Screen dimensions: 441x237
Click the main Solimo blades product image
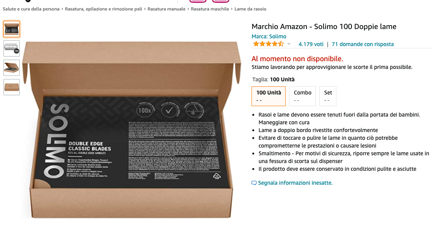click(x=132, y=130)
